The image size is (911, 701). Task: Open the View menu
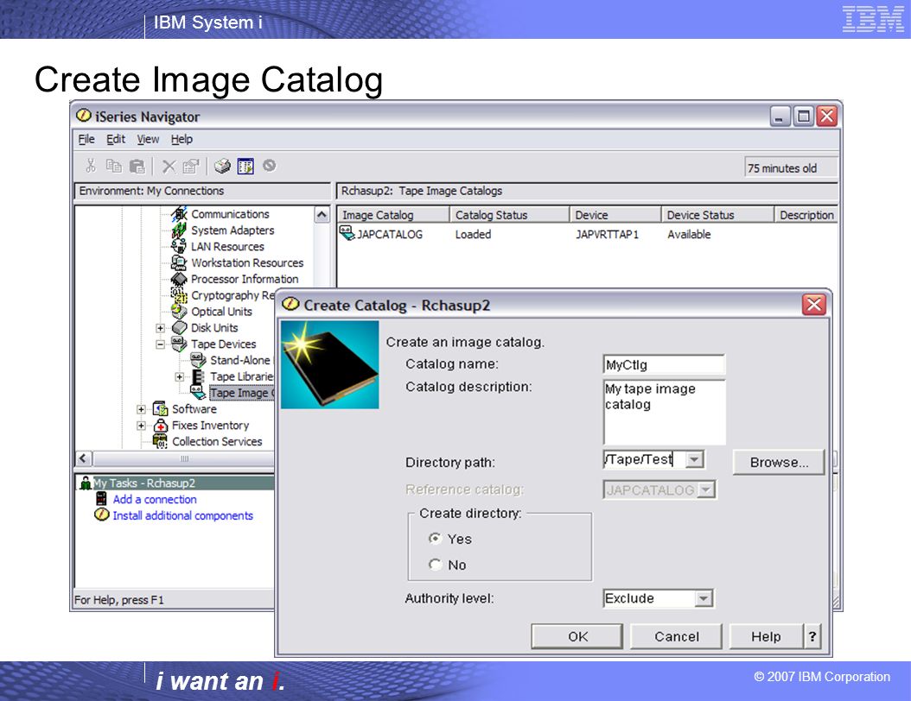click(148, 139)
